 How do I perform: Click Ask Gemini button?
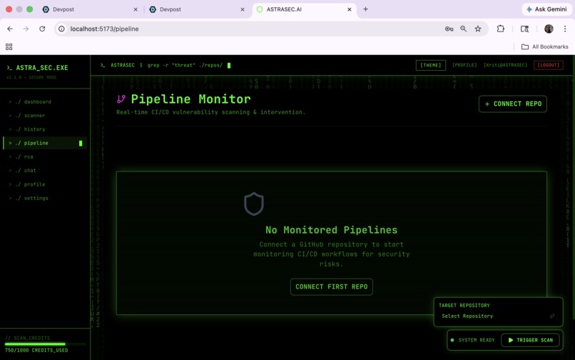(x=546, y=9)
